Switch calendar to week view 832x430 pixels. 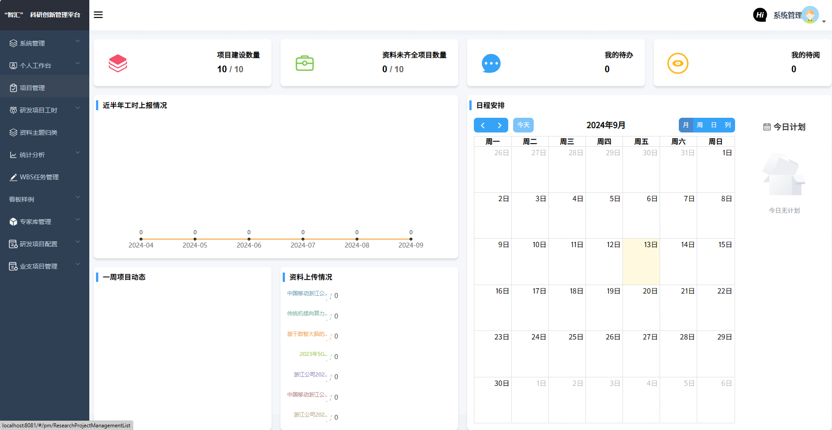click(x=700, y=125)
